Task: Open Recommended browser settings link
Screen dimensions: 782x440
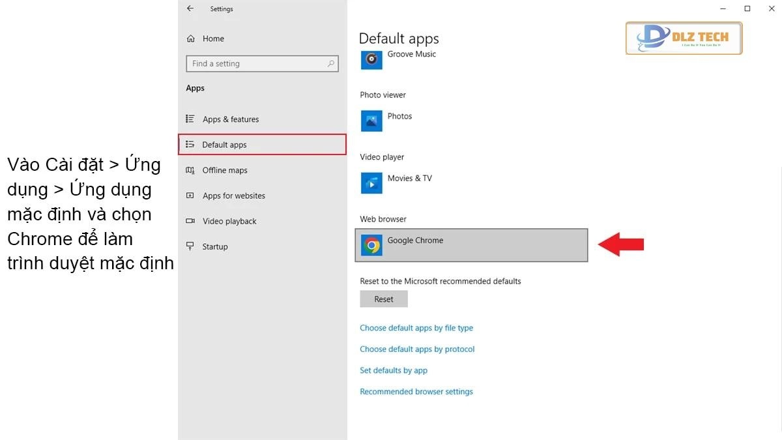Action: coord(416,392)
